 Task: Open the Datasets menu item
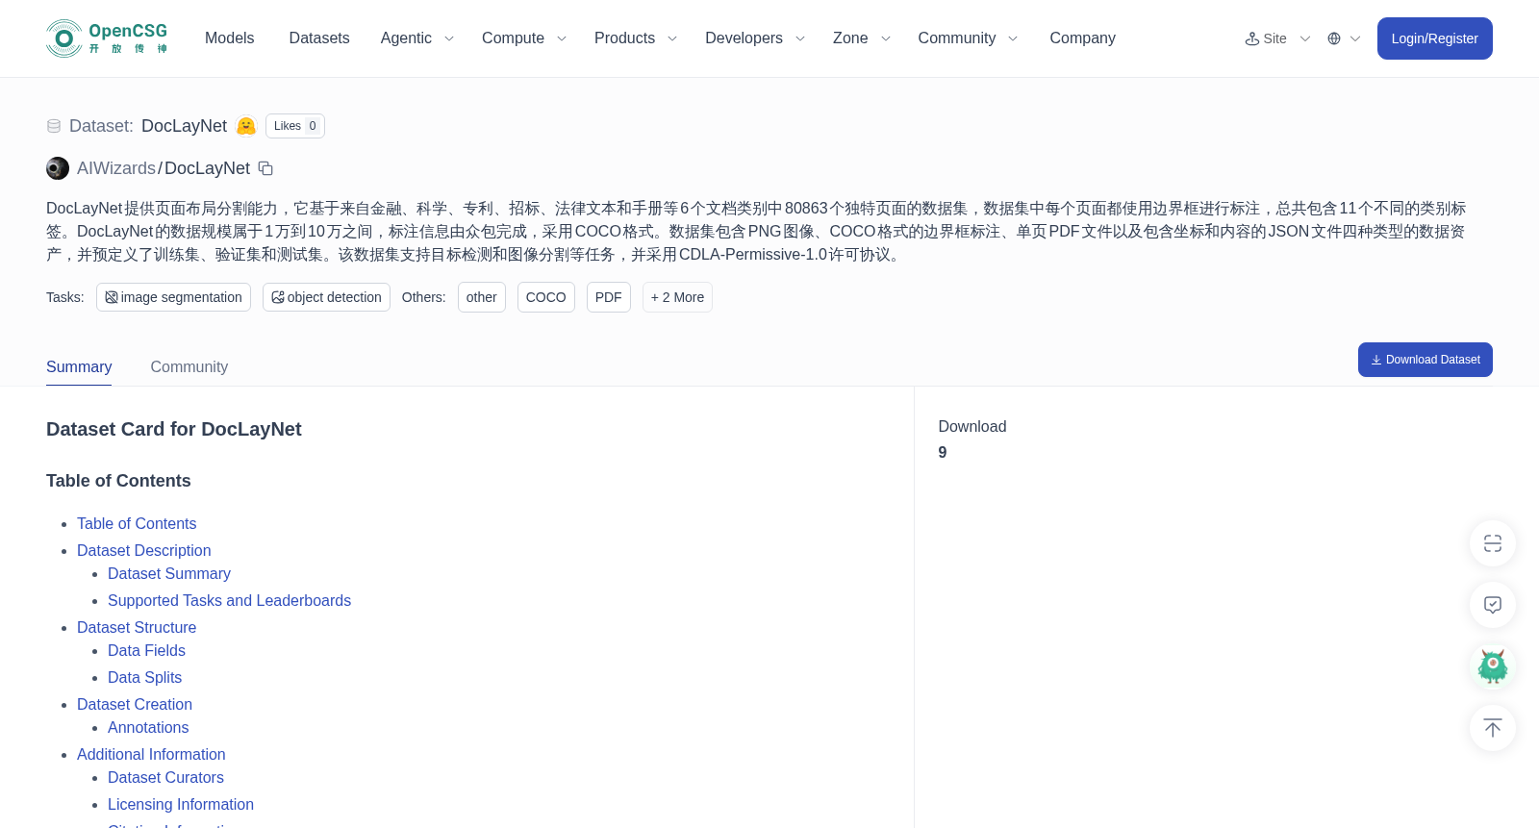(x=319, y=38)
